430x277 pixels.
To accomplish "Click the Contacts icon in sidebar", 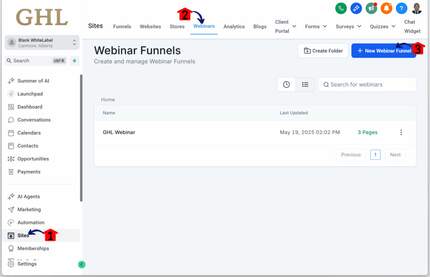I will [x=10, y=146].
